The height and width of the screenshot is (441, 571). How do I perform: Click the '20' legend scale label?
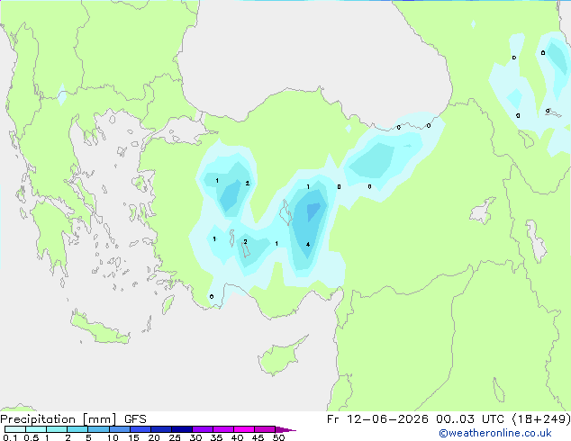[x=154, y=437]
